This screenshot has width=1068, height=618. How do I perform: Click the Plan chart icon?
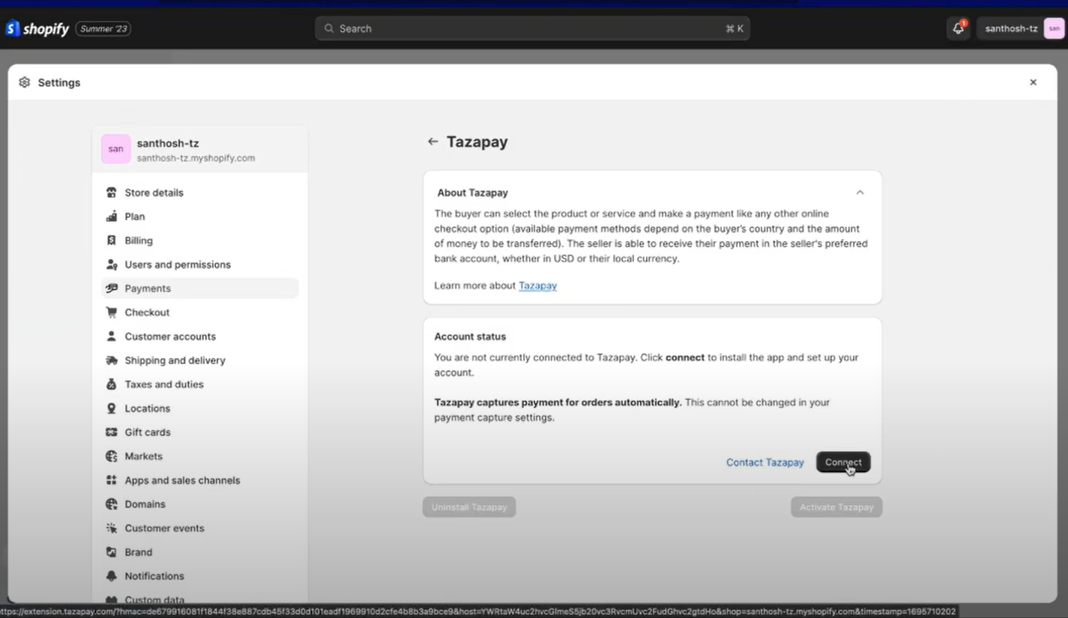(x=112, y=216)
